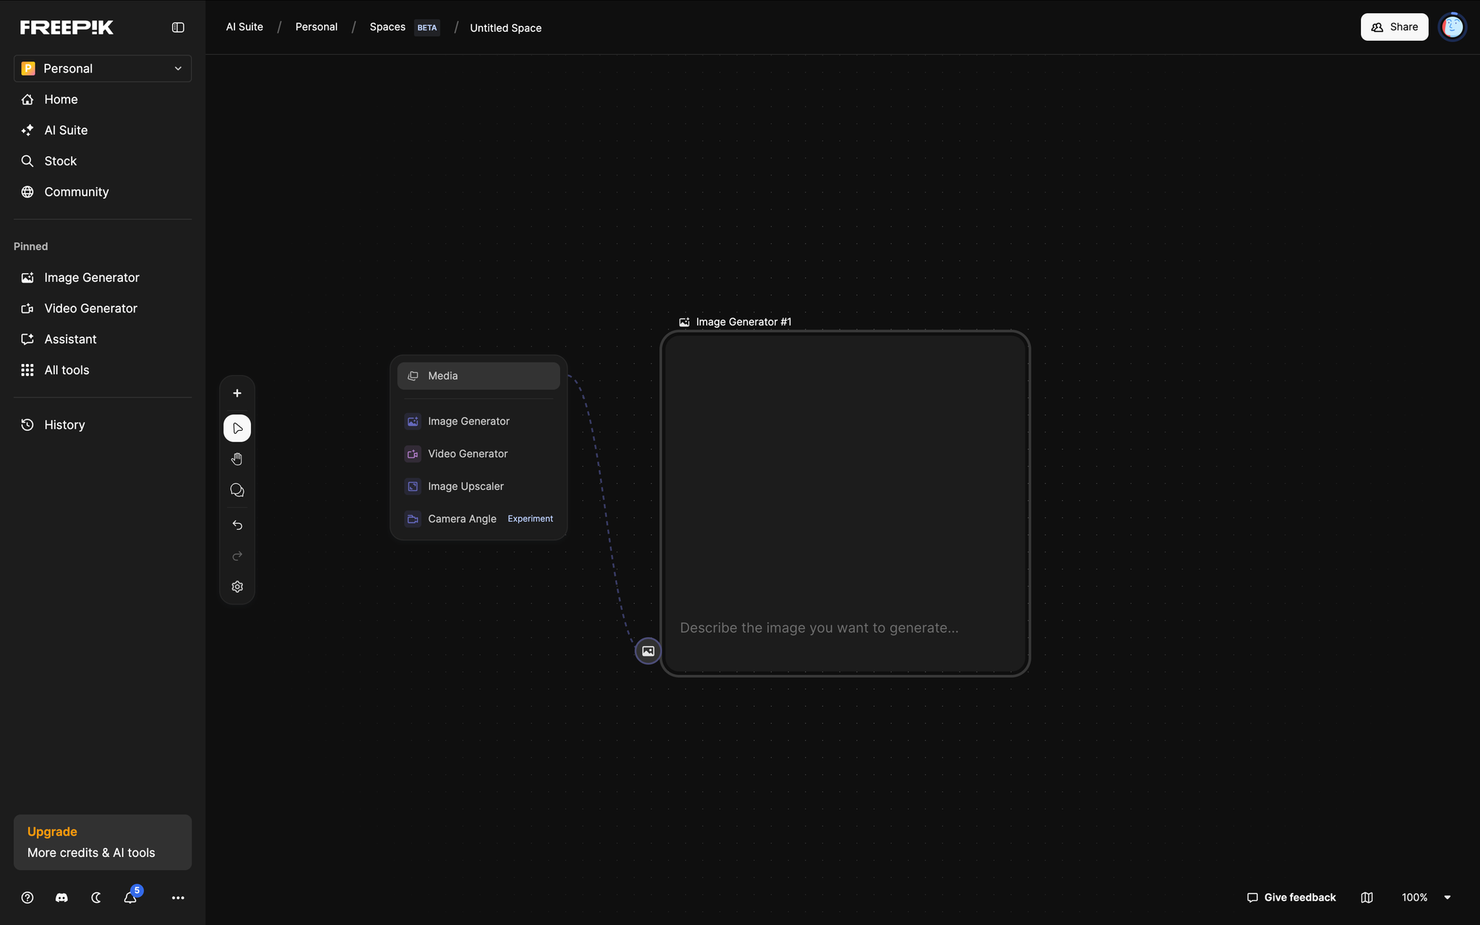Open notifications bell icon
This screenshot has width=1480, height=925.
pyautogui.click(x=130, y=898)
